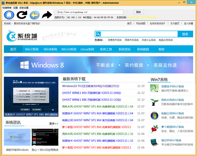Click the 如何安装系统? link
Screen dimensions: 197x156
157,23
